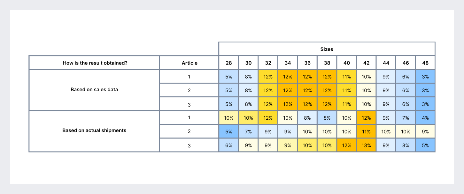The height and width of the screenshot is (194, 464).
Task: Select the size 28 column header
Action: tap(229, 63)
